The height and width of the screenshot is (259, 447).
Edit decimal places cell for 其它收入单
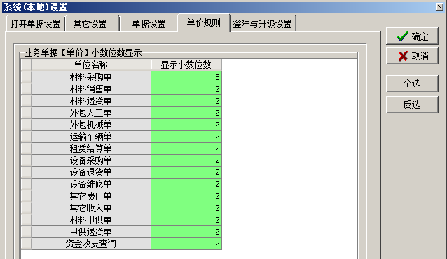coord(186,208)
